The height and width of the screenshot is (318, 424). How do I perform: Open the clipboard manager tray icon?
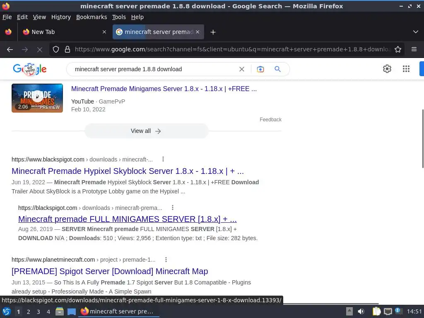(376, 311)
